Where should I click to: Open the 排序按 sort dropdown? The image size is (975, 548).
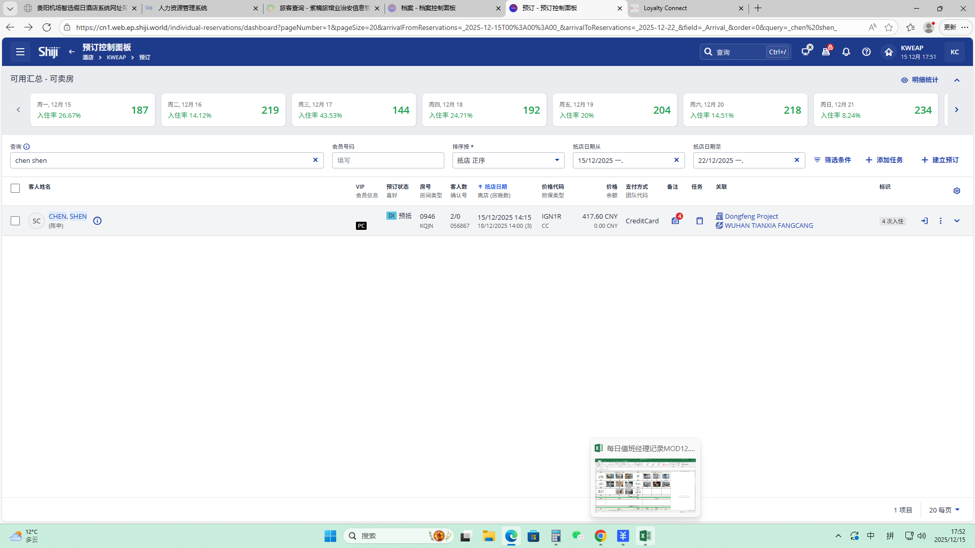[x=508, y=160]
